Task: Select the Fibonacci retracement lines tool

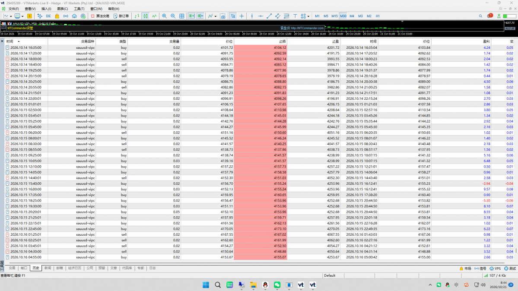Action: 286,16
